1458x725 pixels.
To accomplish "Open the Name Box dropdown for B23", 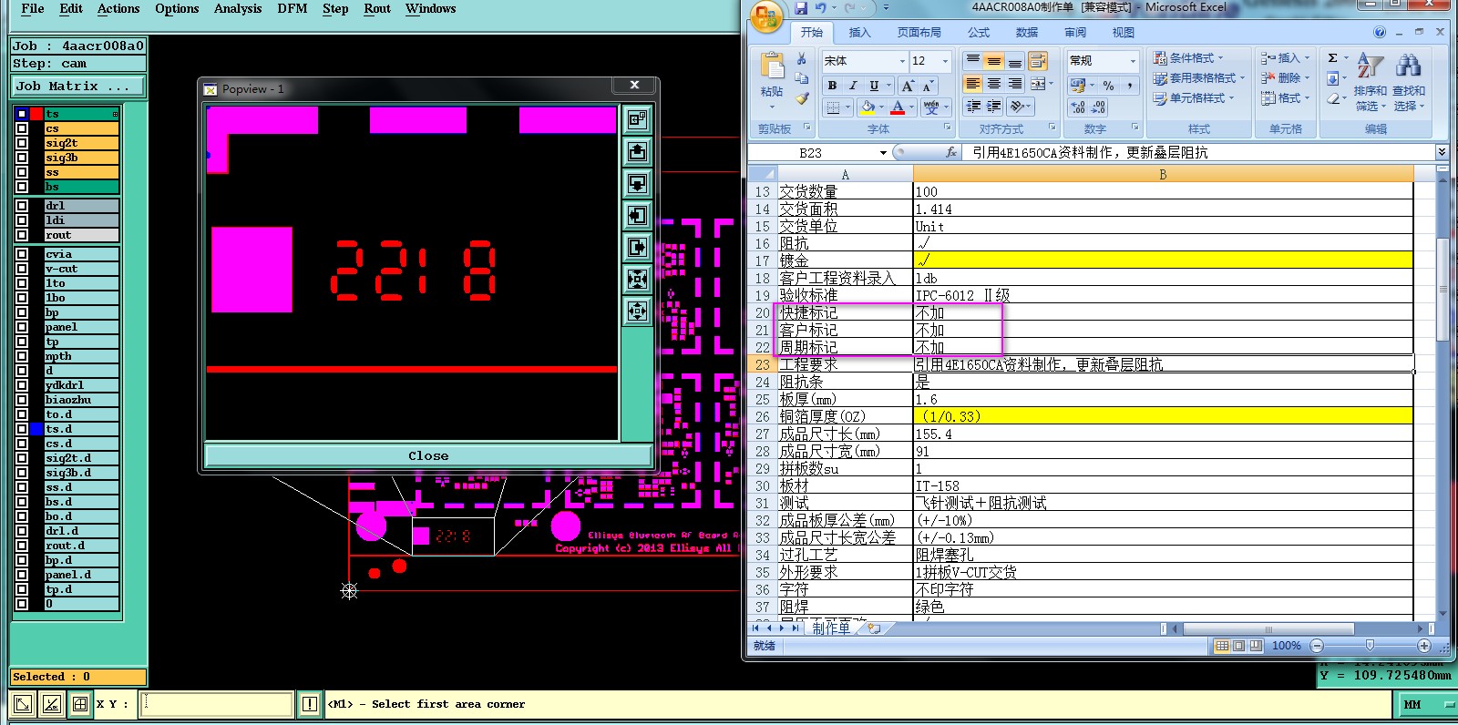I will pyautogui.click(x=883, y=153).
